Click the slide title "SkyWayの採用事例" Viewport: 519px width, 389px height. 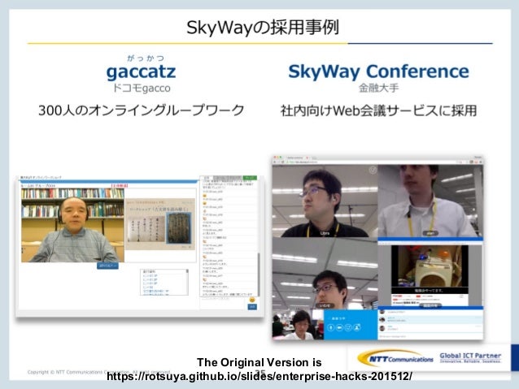coord(263,27)
